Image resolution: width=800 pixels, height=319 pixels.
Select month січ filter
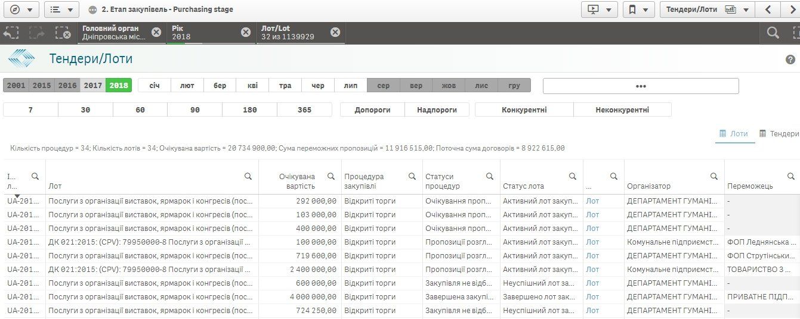[155, 86]
